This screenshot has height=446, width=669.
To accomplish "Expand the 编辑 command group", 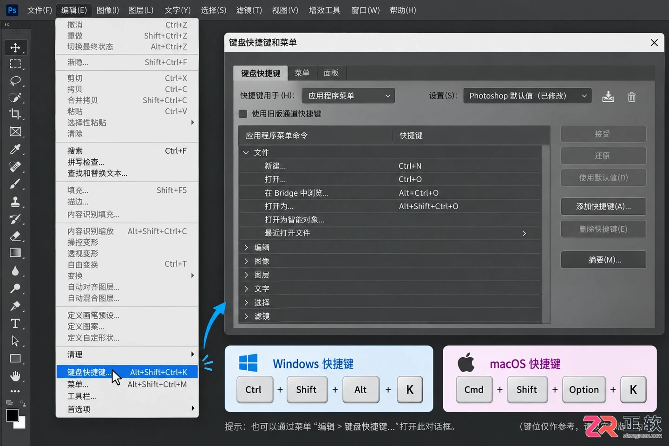I will click(246, 248).
